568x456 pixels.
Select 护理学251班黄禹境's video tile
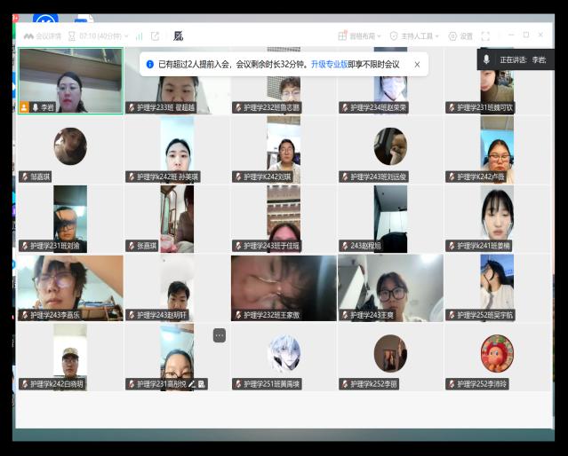pyautogui.click(x=284, y=355)
